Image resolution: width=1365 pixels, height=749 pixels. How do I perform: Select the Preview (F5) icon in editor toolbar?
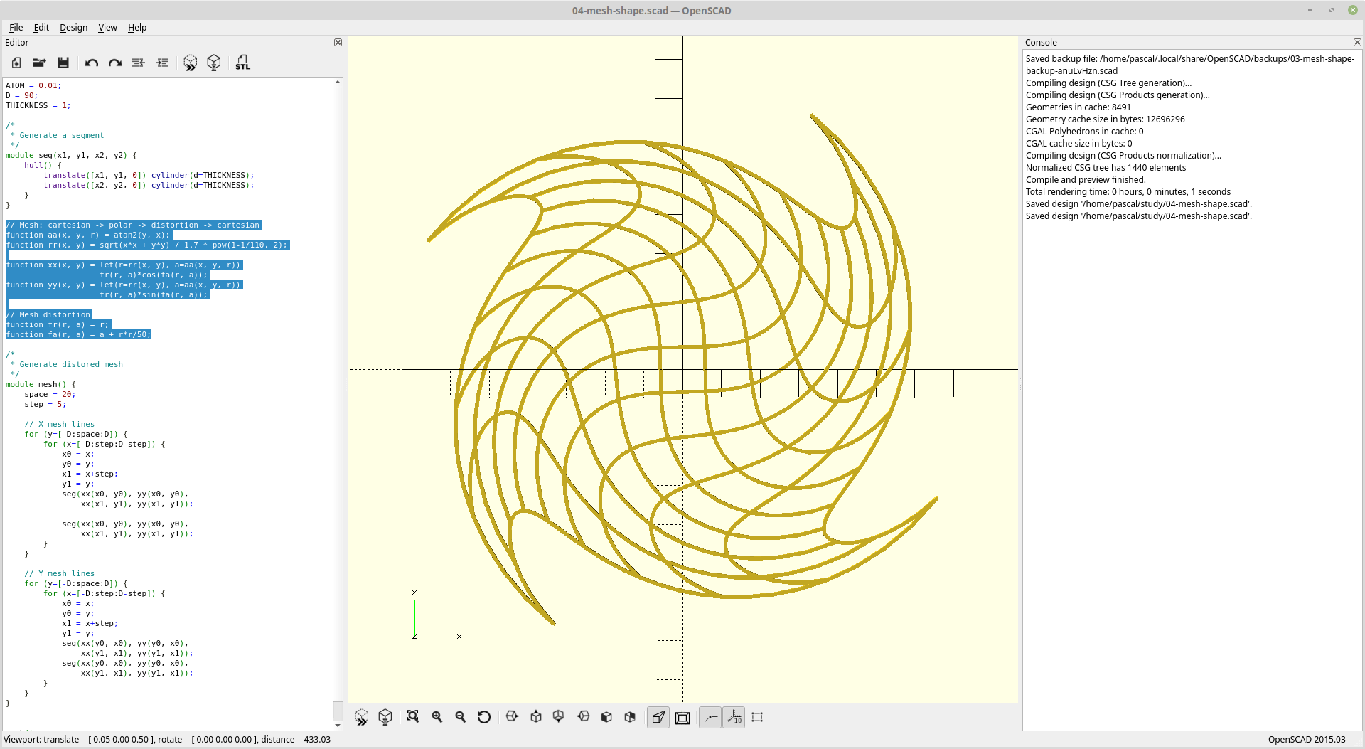190,63
